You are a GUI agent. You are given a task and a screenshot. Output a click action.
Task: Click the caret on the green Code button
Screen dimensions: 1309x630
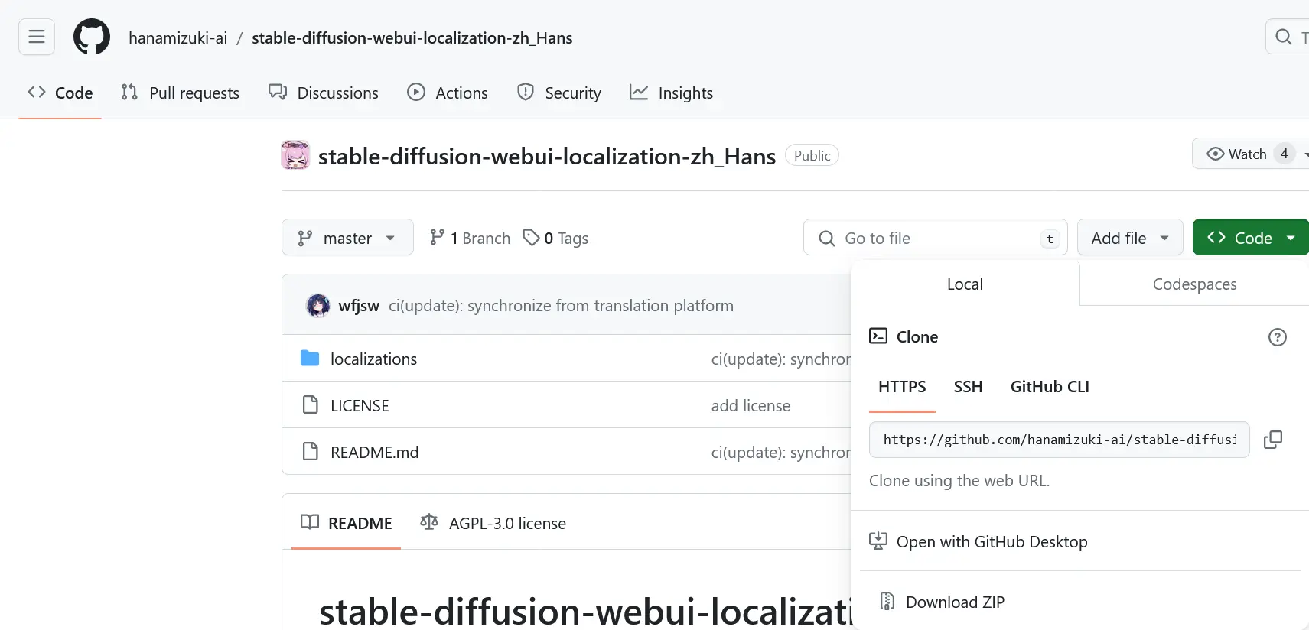point(1291,238)
